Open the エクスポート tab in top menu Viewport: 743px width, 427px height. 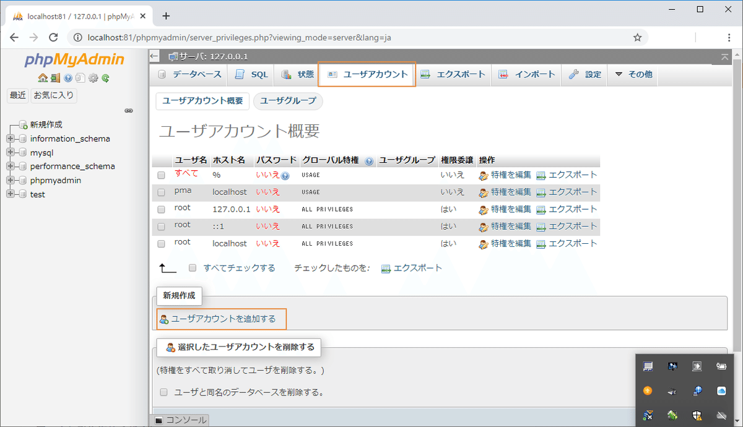click(x=453, y=74)
